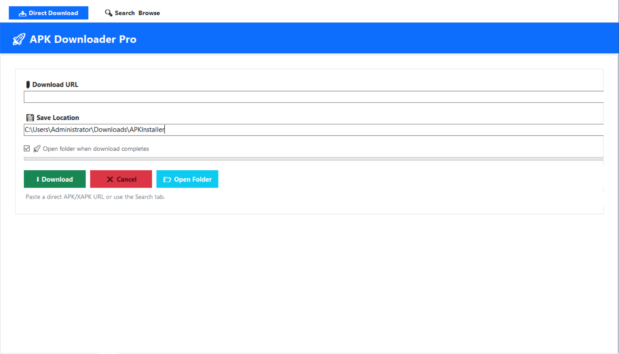
Task: Switch to the Search tab
Action: 124,13
